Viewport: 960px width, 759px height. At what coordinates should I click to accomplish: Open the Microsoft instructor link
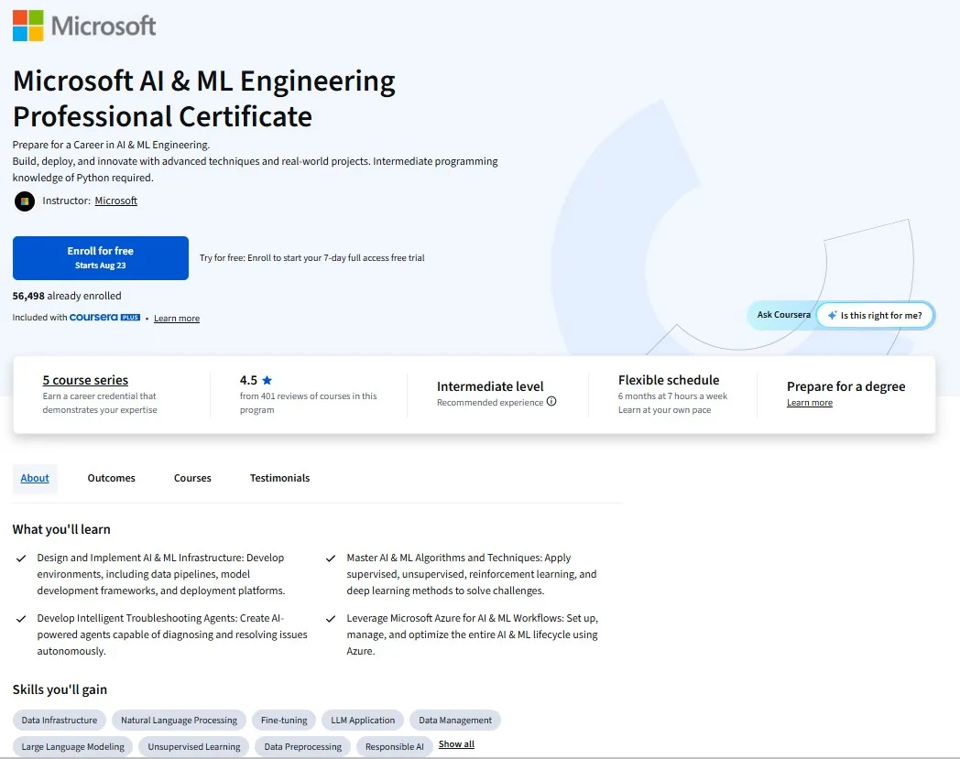115,201
